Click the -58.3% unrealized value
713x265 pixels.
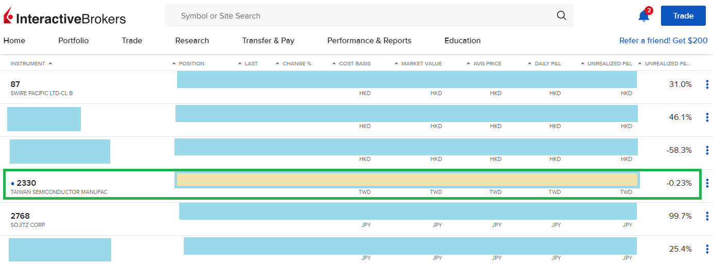click(679, 150)
